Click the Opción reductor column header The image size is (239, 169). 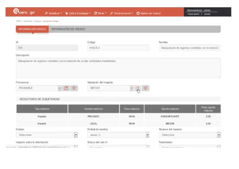170,109
